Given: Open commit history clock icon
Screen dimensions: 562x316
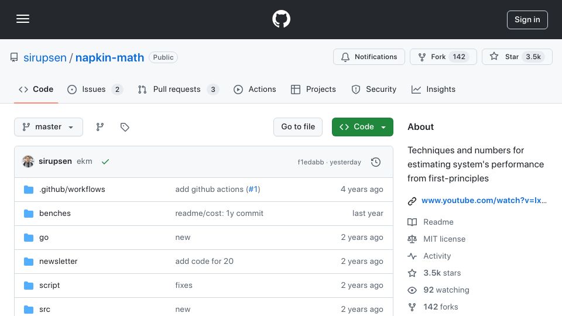Looking at the screenshot, I should tap(376, 162).
